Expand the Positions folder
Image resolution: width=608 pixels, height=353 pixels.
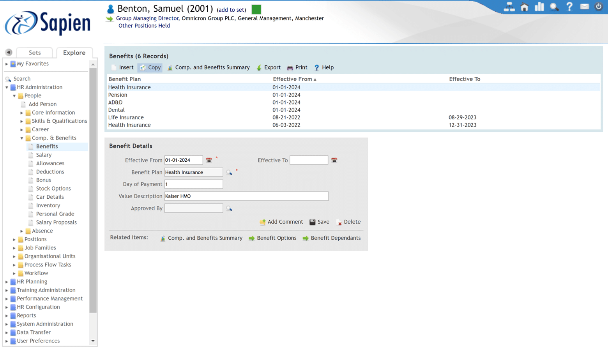coord(14,239)
